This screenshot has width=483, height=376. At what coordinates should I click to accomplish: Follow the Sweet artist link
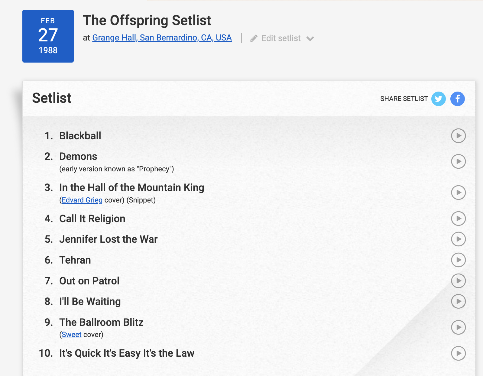72,335
